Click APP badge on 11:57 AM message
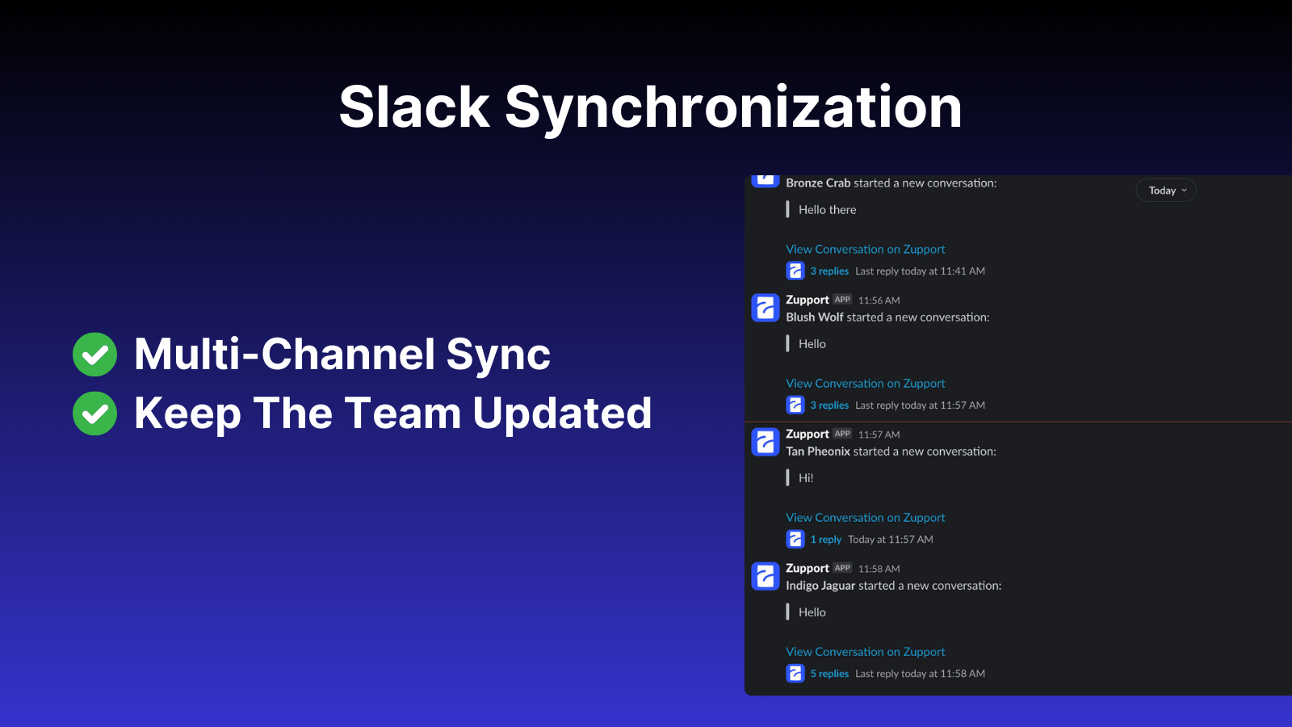The image size is (1292, 727). pos(842,434)
